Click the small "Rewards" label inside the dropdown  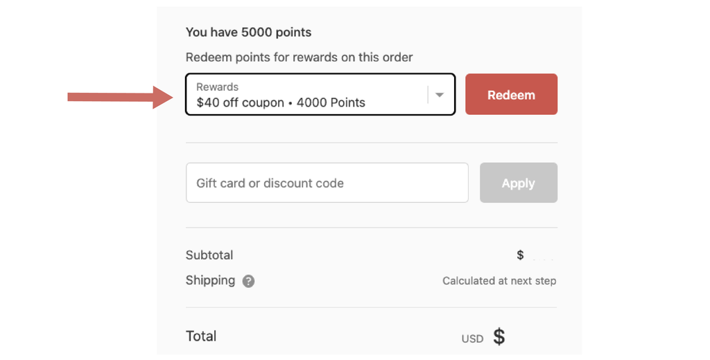click(x=217, y=87)
